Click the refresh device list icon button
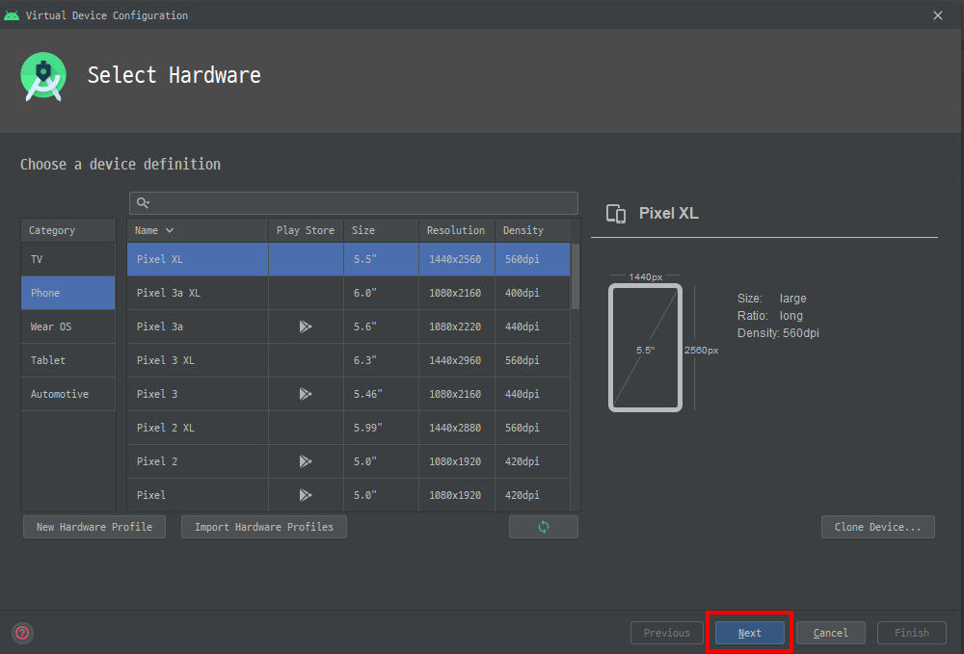This screenshot has width=964, height=654. (x=544, y=527)
